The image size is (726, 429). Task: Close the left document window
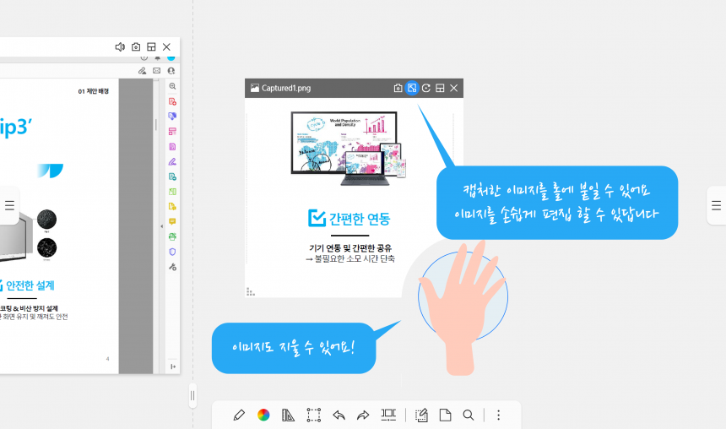point(166,46)
